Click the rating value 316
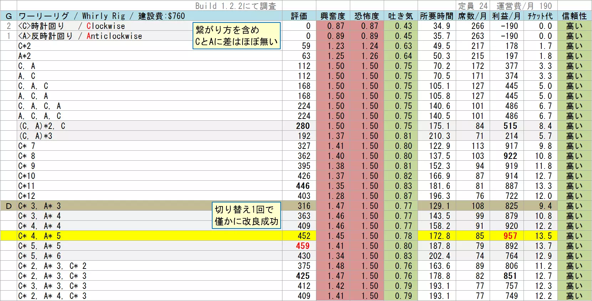This screenshot has width=592, height=301. (304, 206)
